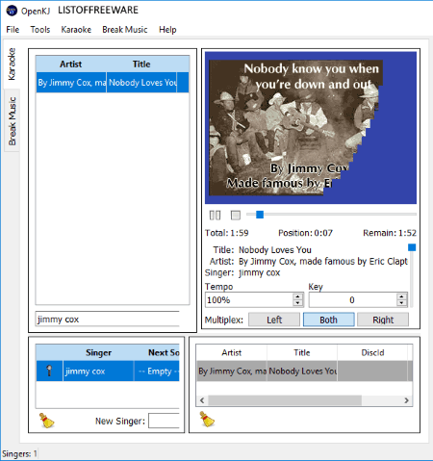433x461 pixels.
Task: Clear singers with the left broom icon
Action: pos(47,421)
